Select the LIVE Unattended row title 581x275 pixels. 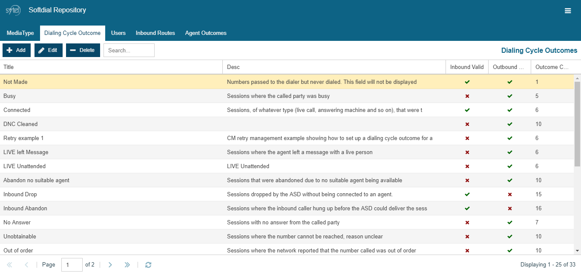point(25,166)
